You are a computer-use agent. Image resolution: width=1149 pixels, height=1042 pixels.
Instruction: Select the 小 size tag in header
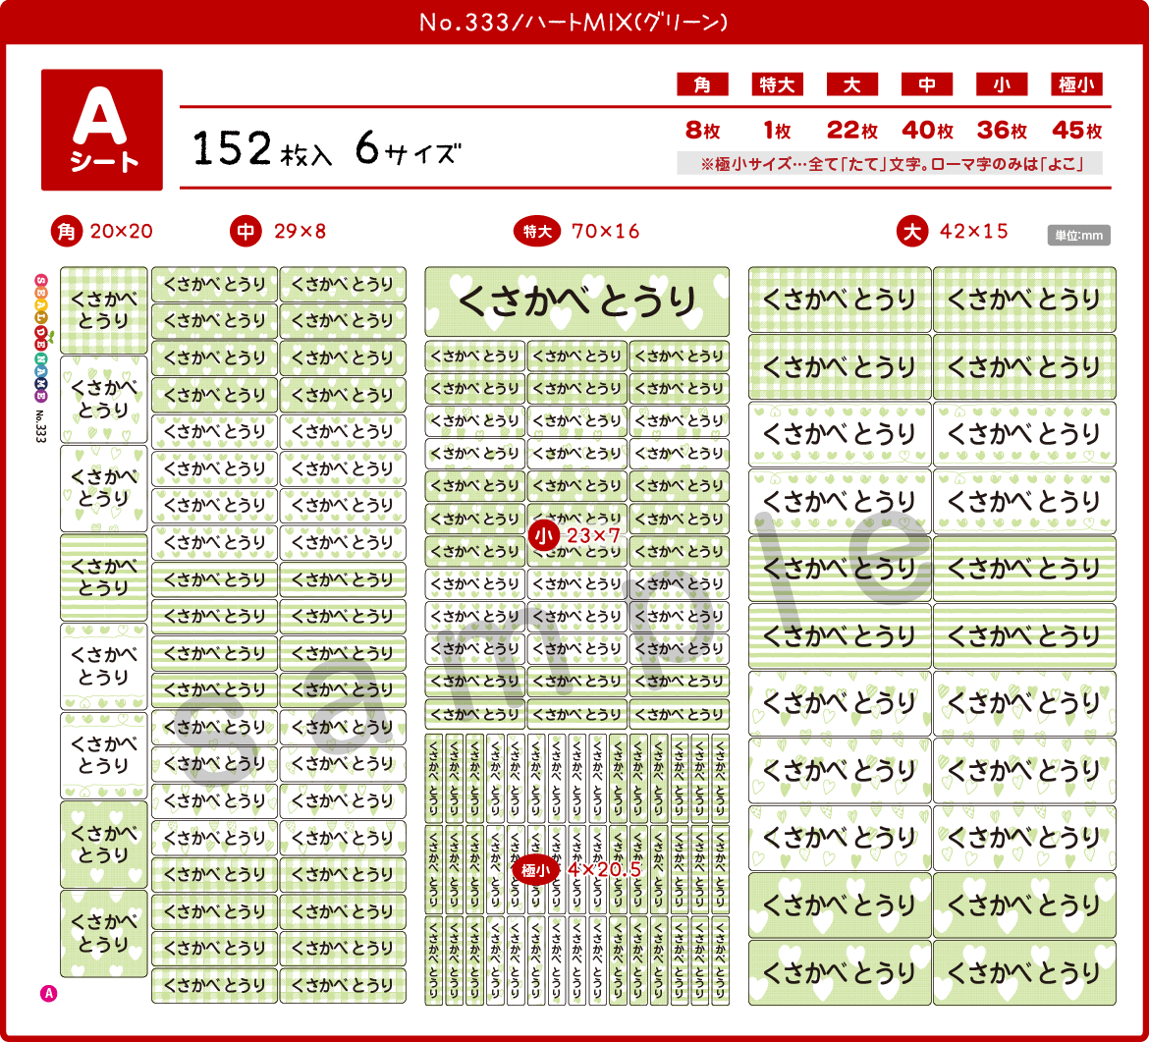pyautogui.click(x=1001, y=84)
